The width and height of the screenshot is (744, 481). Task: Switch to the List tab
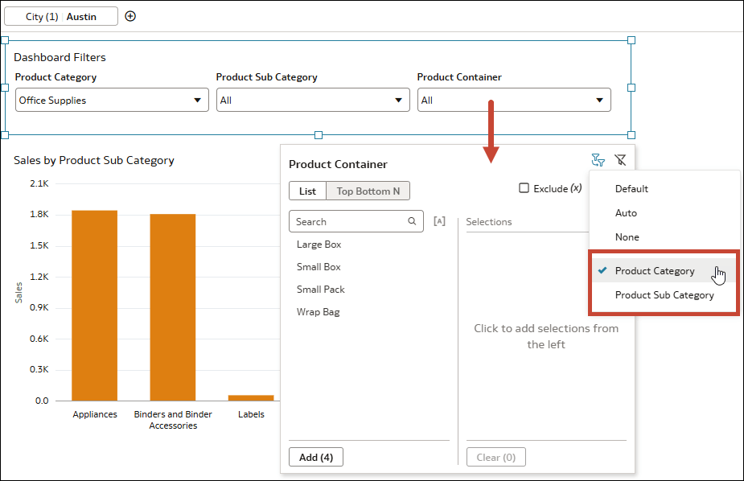(307, 191)
